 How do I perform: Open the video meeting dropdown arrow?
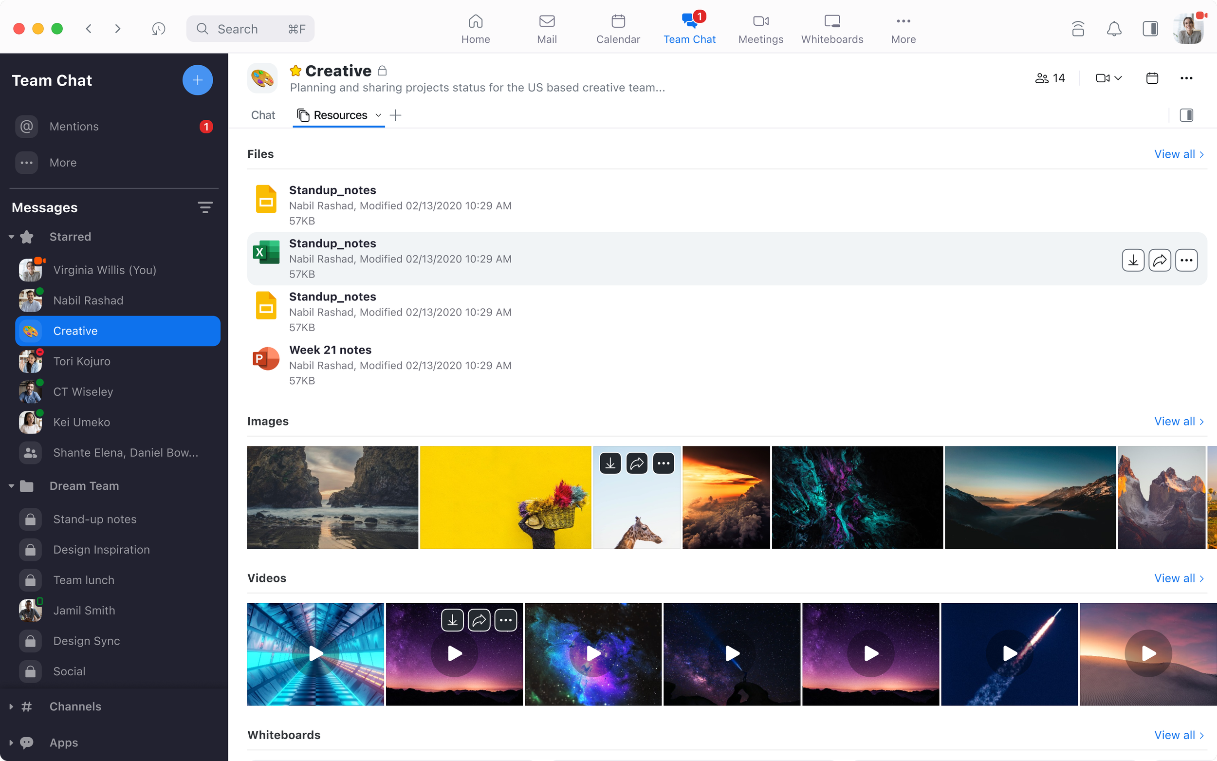point(1118,78)
